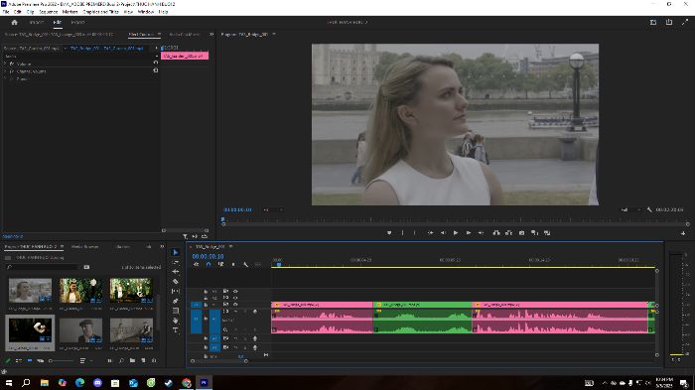Select dark hands clip thumbnail in Project
Viewport: 695px width, 390px height.
(30, 330)
